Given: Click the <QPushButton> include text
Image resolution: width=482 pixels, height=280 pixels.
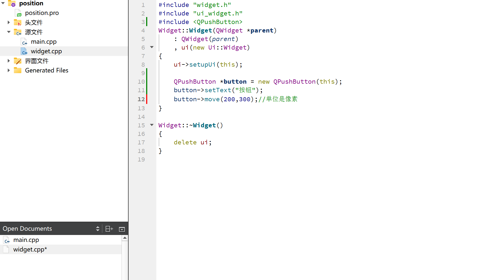Looking at the screenshot, I should tap(218, 22).
